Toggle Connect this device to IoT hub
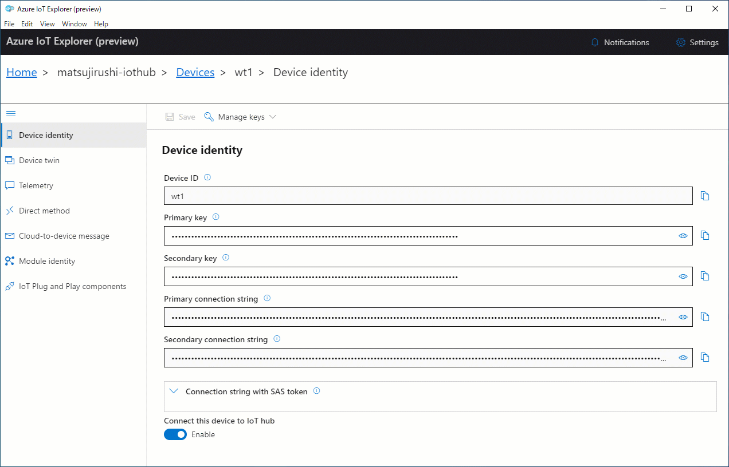Viewport: 729px width, 467px height. (175, 434)
